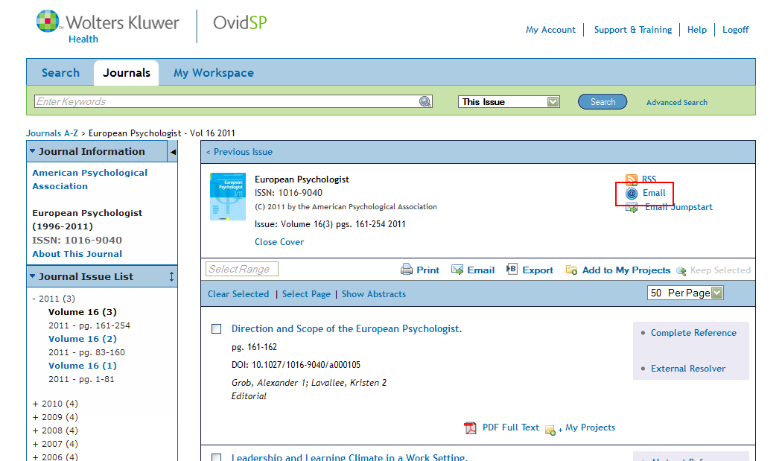The image size is (782, 461).
Task: Go to Journals A-Z breadcrumb
Action: click(x=52, y=133)
